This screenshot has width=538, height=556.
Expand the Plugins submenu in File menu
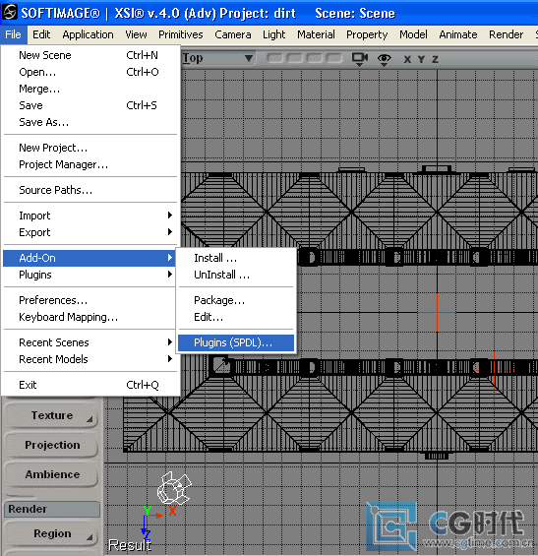(x=90, y=275)
